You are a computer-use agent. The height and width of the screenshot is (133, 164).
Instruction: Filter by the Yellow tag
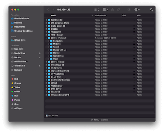(16, 87)
